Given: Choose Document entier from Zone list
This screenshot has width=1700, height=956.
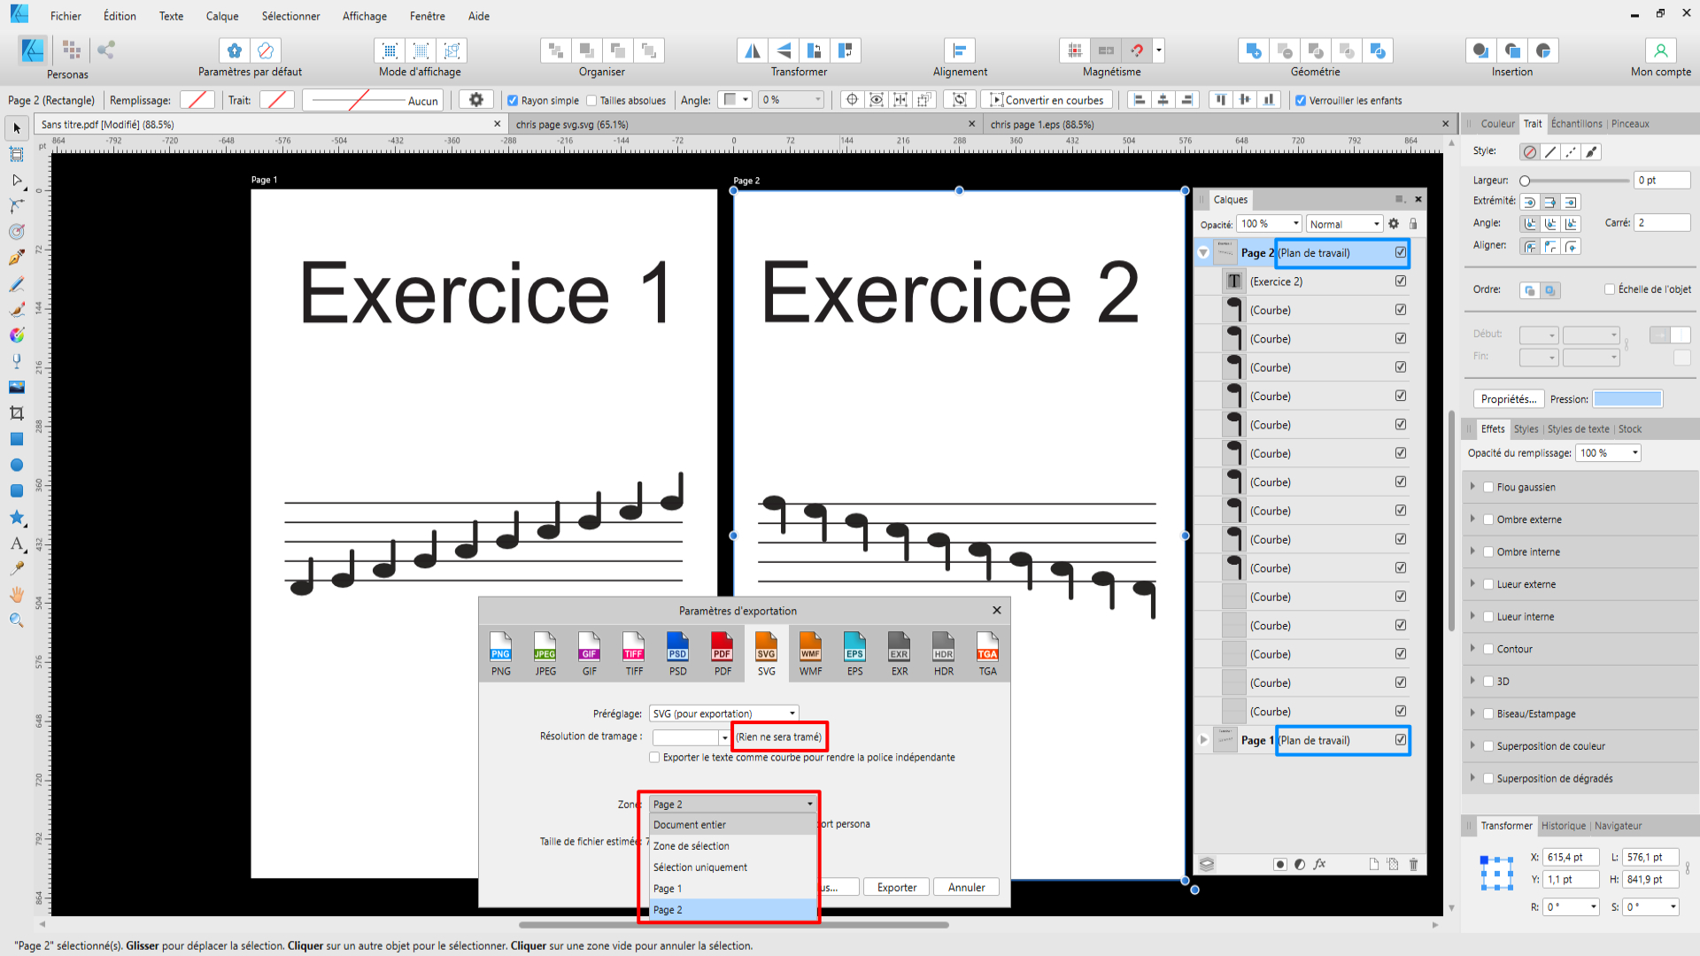Looking at the screenshot, I should coord(690,825).
